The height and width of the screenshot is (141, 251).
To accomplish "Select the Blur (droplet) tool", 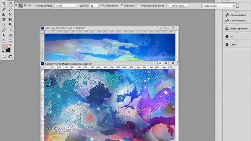I will tap(4, 24).
